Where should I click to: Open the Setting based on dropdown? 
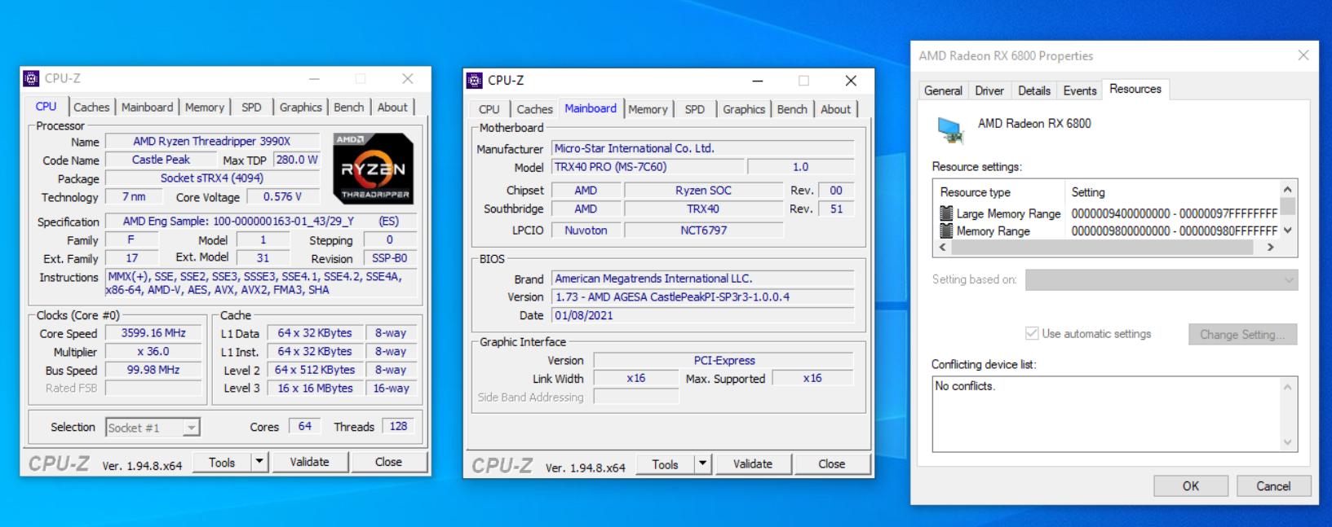coord(1161,280)
